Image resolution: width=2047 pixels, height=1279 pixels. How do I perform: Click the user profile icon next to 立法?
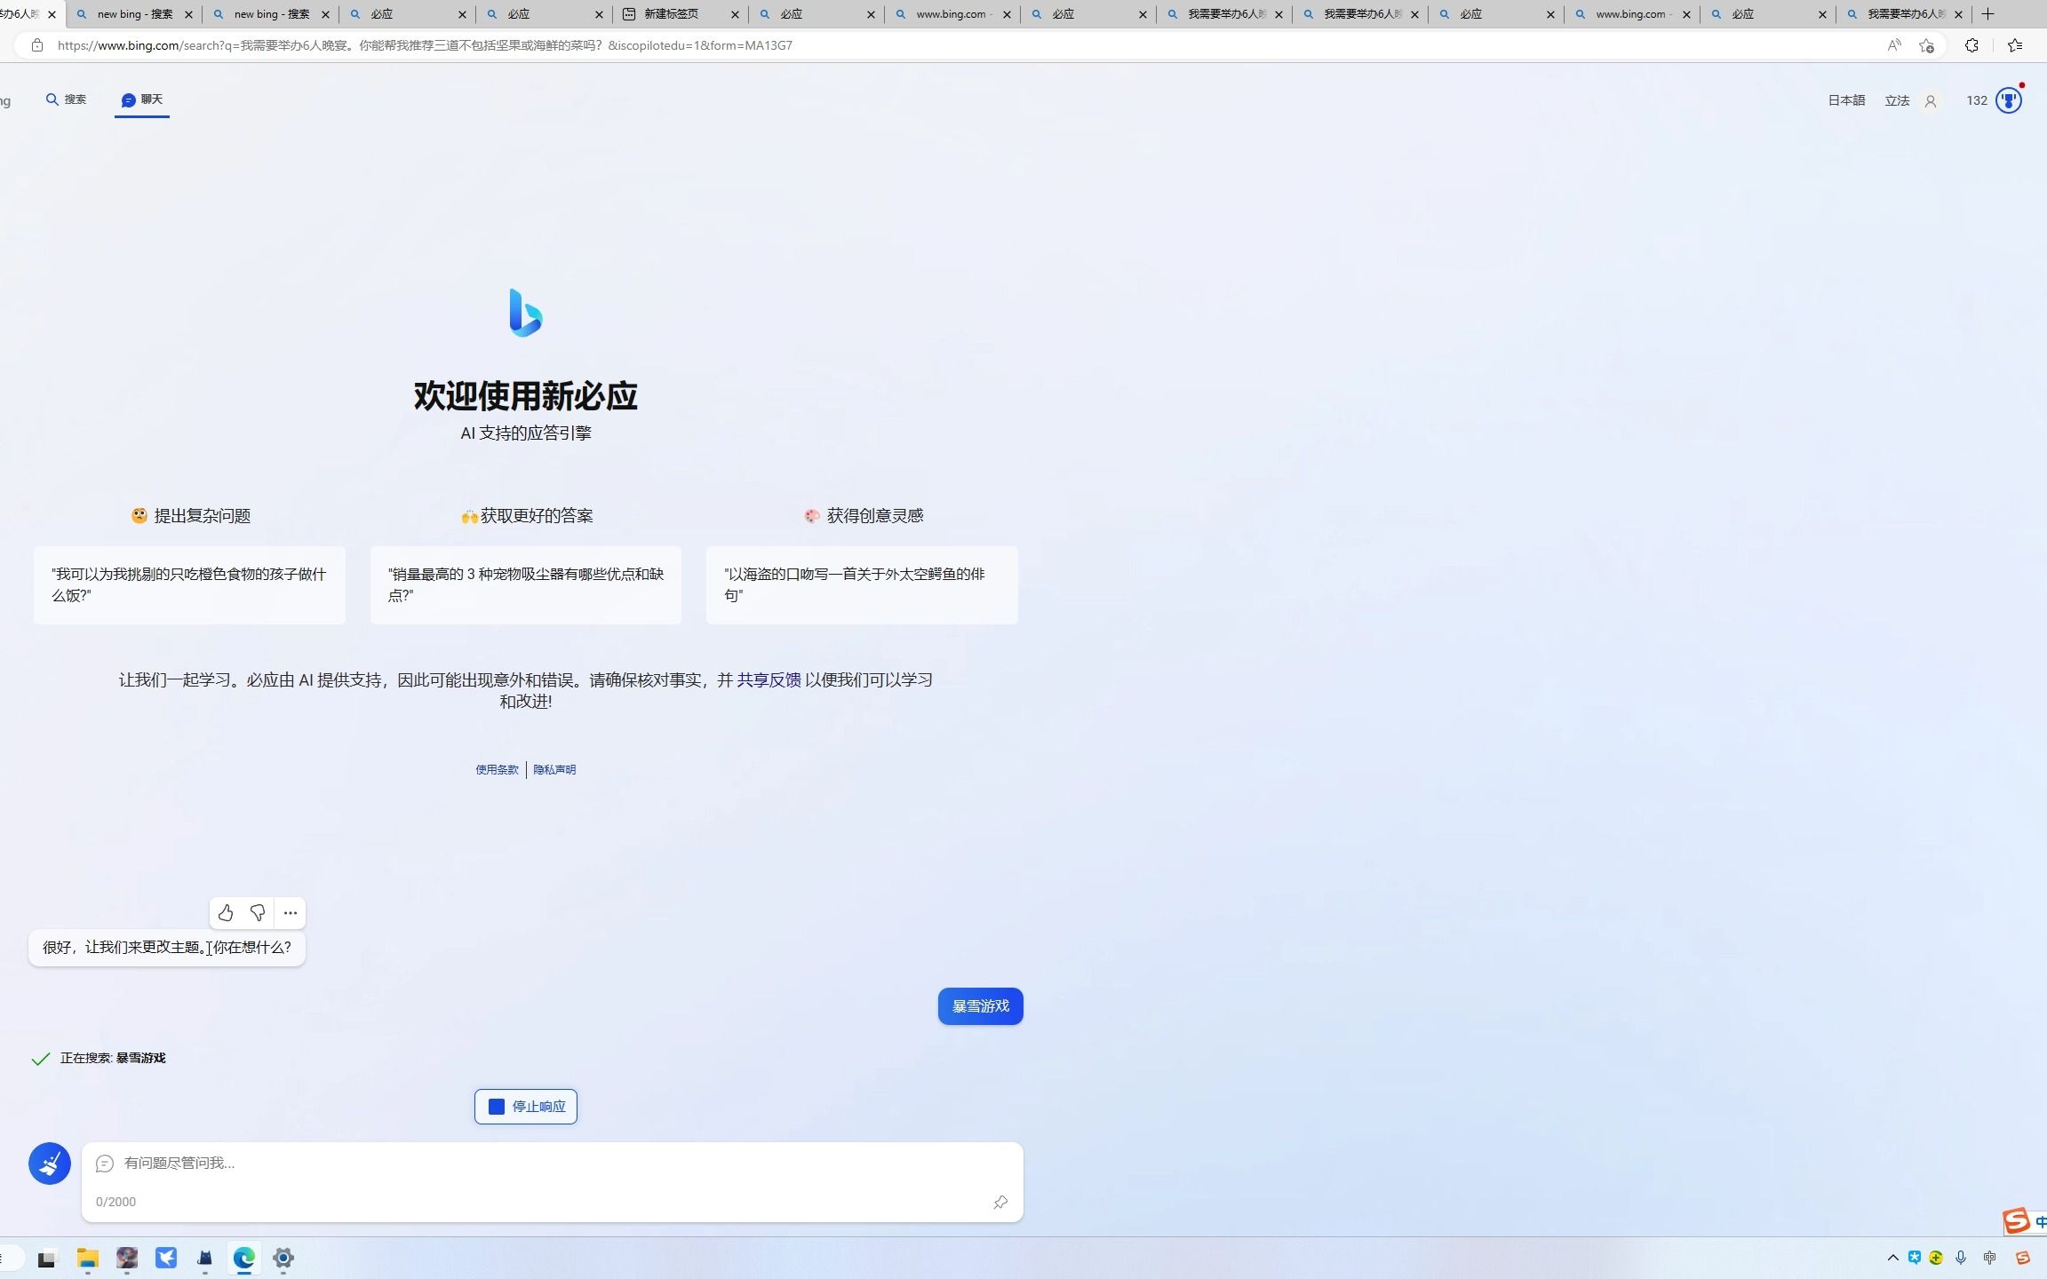pyautogui.click(x=1931, y=101)
